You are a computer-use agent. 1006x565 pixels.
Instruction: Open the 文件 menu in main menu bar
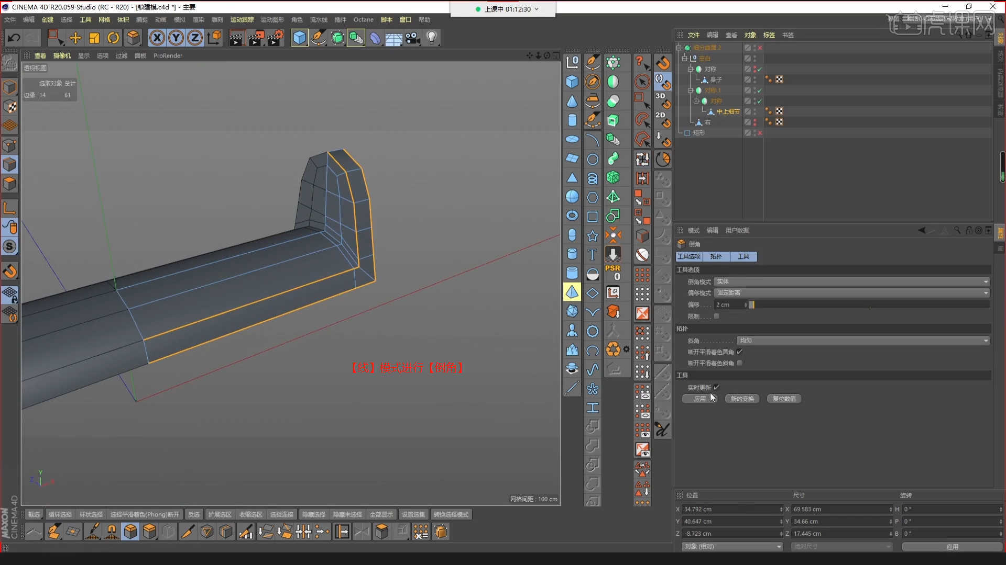10,20
